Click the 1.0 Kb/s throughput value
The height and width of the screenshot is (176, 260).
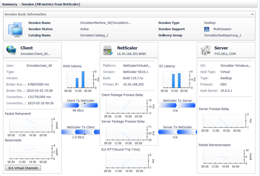[78, 137]
